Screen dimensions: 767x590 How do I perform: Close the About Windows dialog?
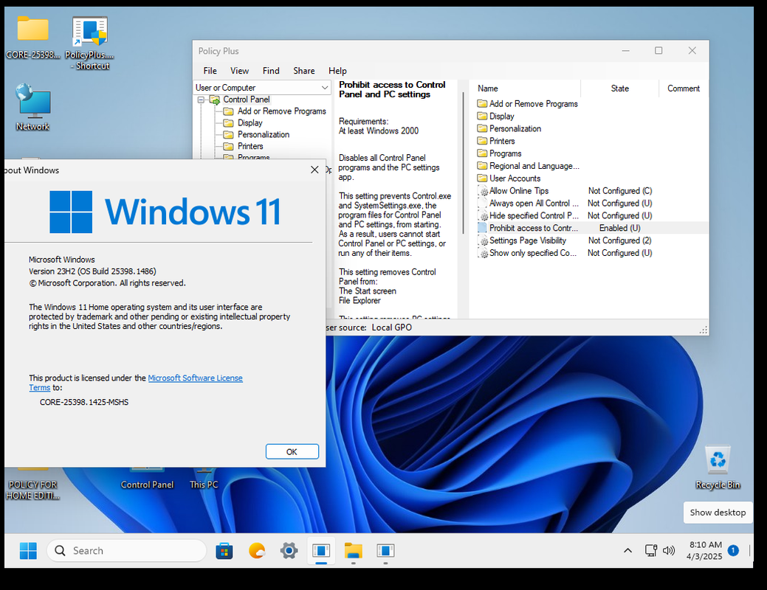point(314,170)
